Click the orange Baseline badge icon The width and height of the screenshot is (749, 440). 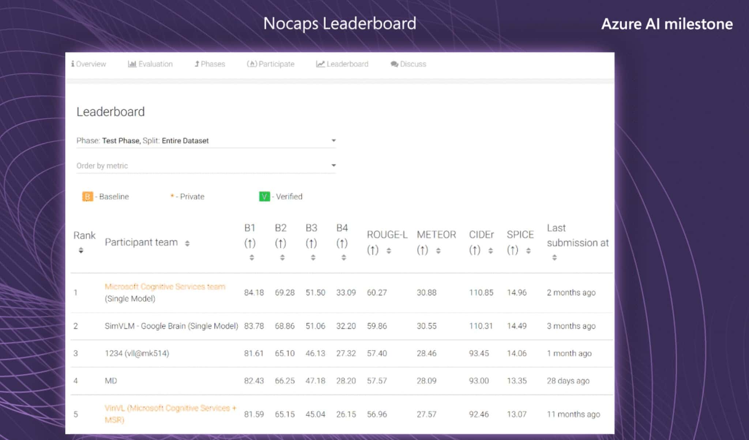87,197
